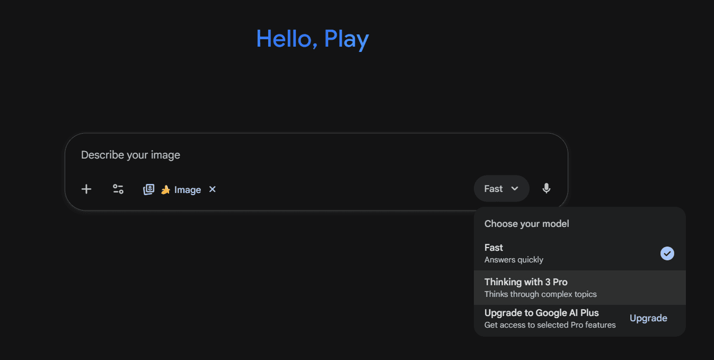Click the Choose your model header

tap(527, 224)
